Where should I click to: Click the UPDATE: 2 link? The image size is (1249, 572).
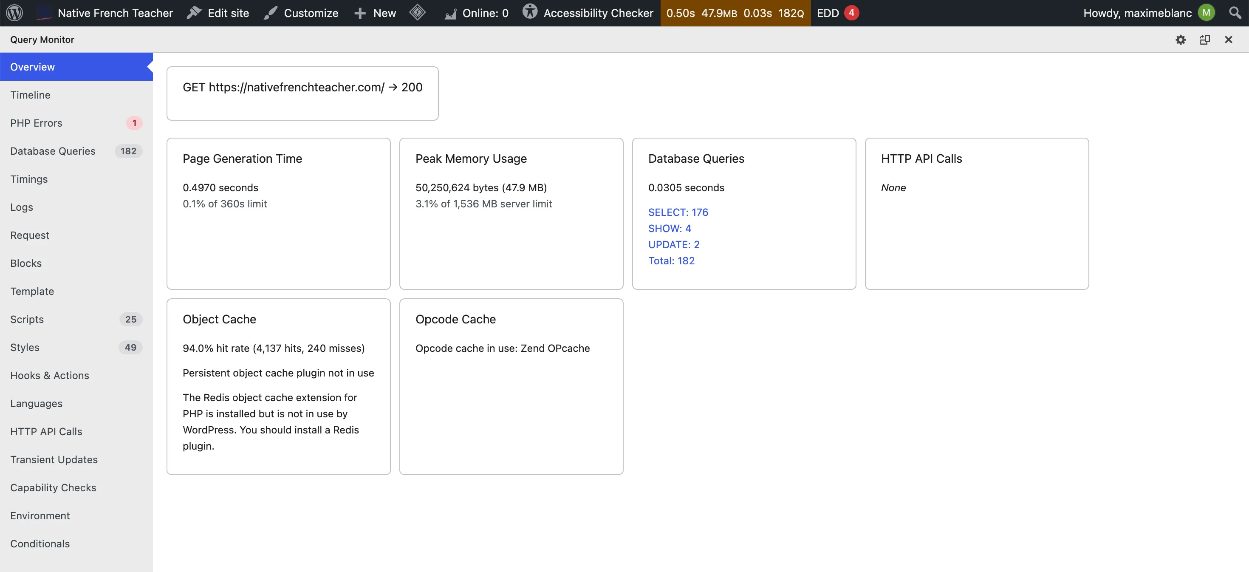pyautogui.click(x=673, y=245)
